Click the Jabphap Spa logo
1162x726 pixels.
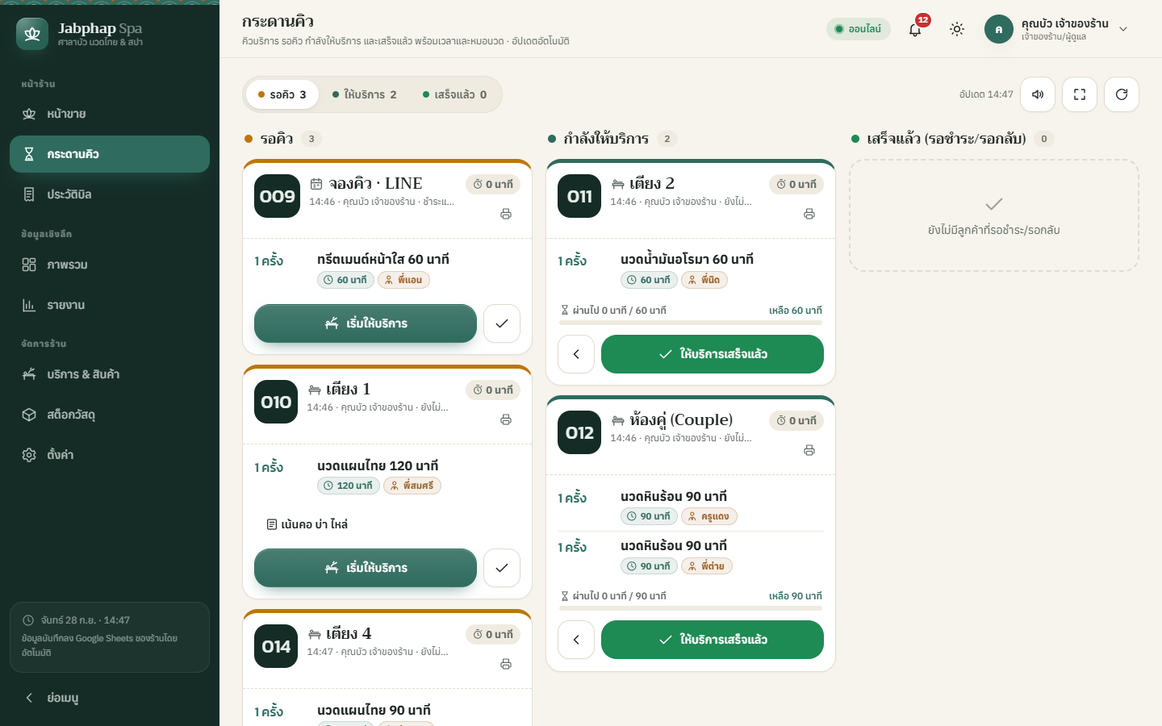[x=32, y=34]
